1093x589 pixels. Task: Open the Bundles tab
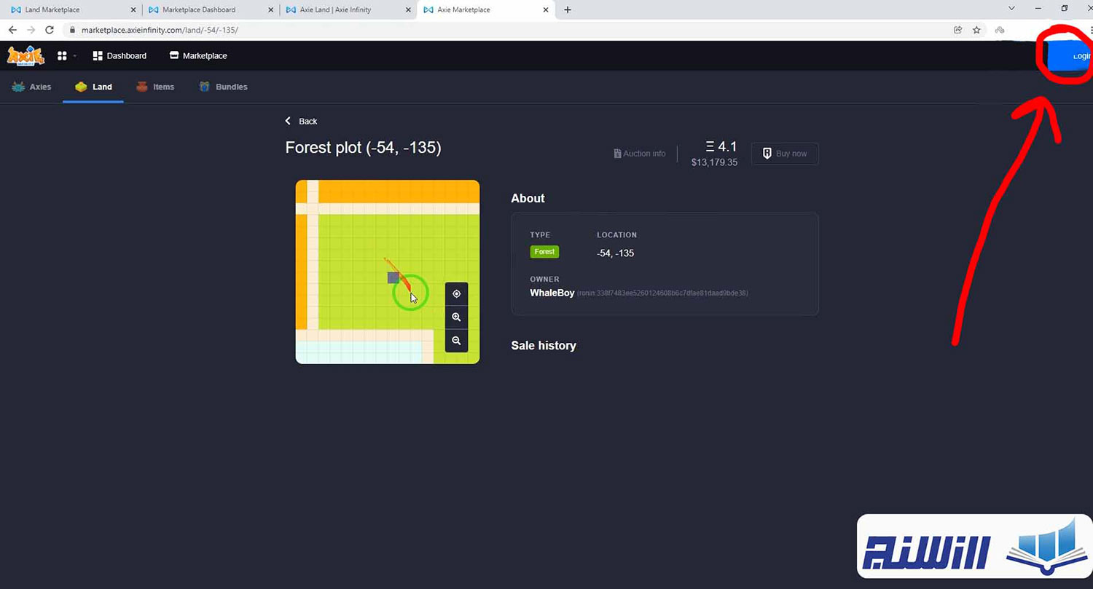223,87
